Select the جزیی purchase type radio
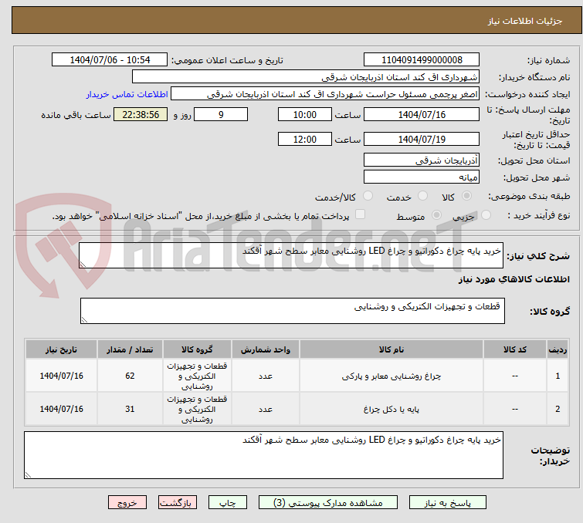Screen dimensions: 583x523 pyautogui.click(x=486, y=215)
